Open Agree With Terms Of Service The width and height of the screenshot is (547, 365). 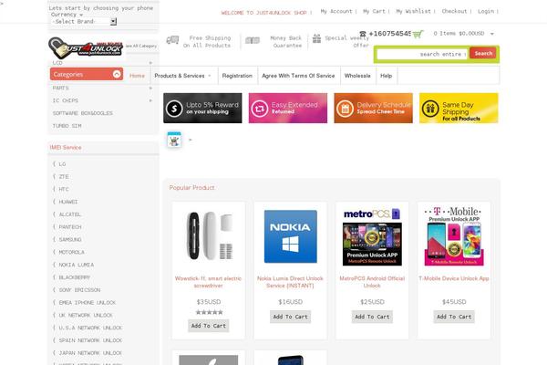point(298,76)
